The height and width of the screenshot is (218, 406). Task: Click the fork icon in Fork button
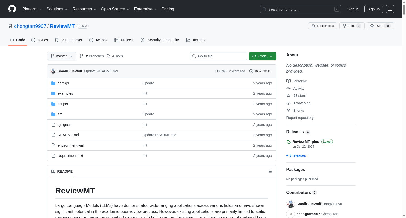coord(345,26)
